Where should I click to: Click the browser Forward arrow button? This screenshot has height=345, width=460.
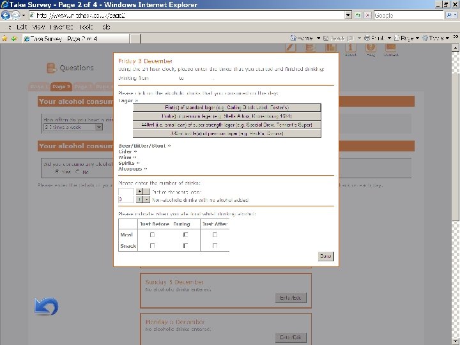pos(15,15)
